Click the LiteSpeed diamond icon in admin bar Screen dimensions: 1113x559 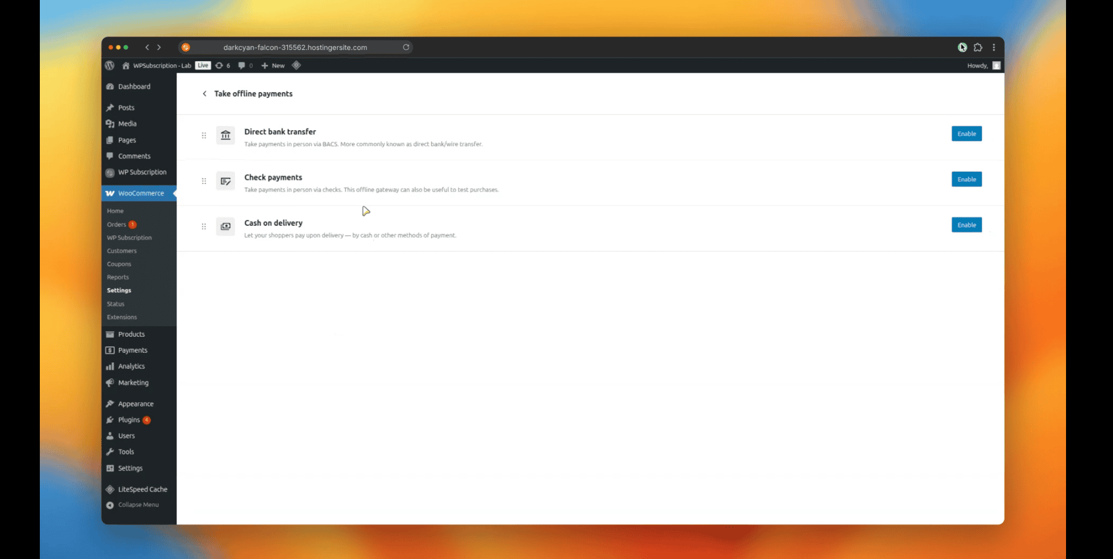pyautogui.click(x=296, y=65)
